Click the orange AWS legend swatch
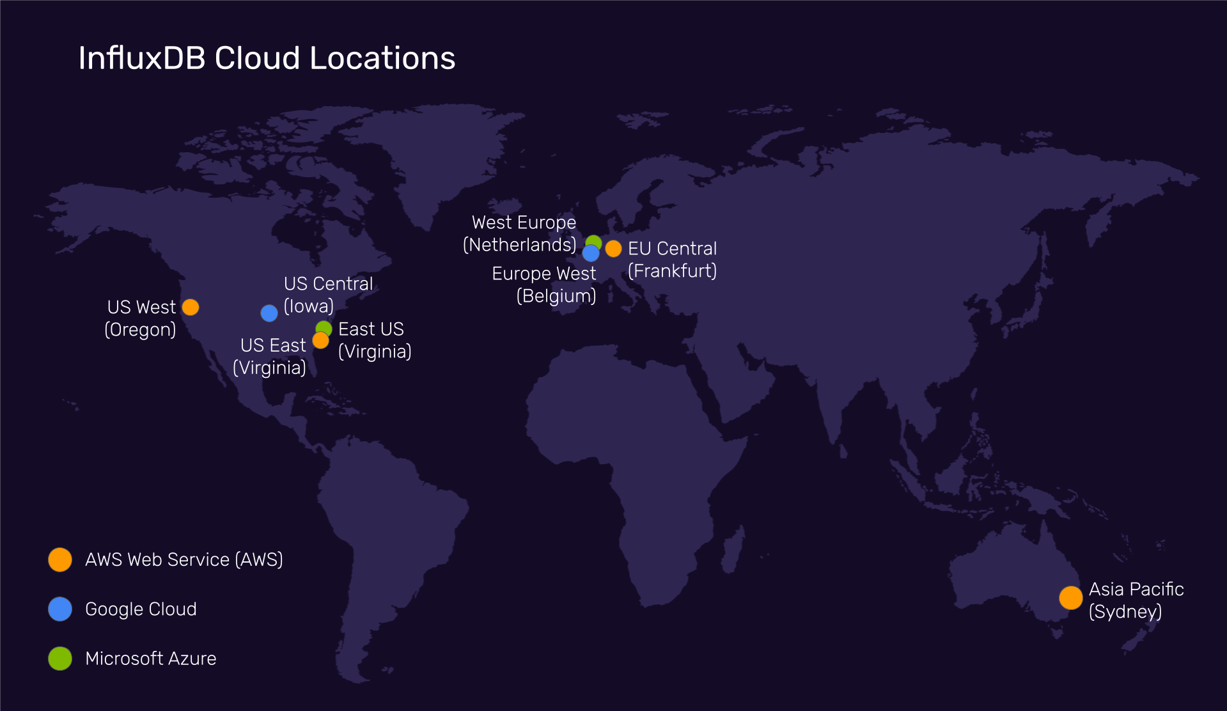The image size is (1227, 711). point(60,559)
